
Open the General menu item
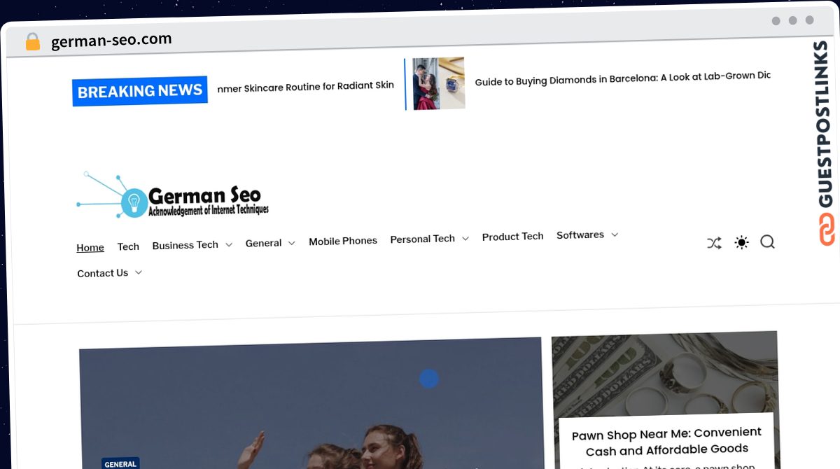263,243
